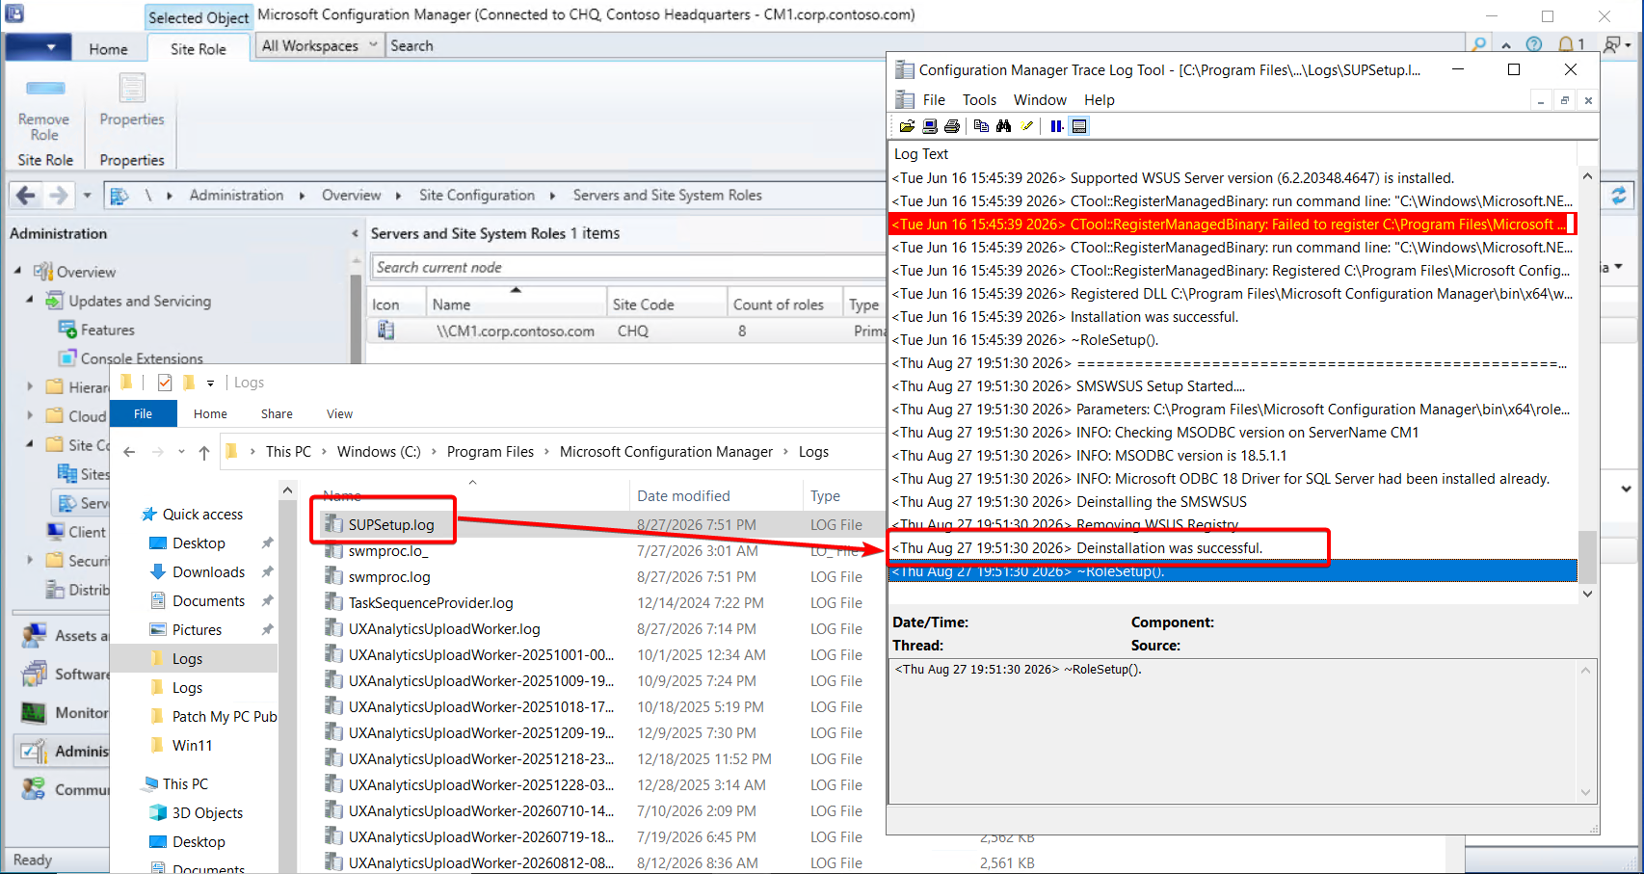Open Tools menu in Trace Log Tool
The height and width of the screenshot is (874, 1644).
click(x=979, y=100)
